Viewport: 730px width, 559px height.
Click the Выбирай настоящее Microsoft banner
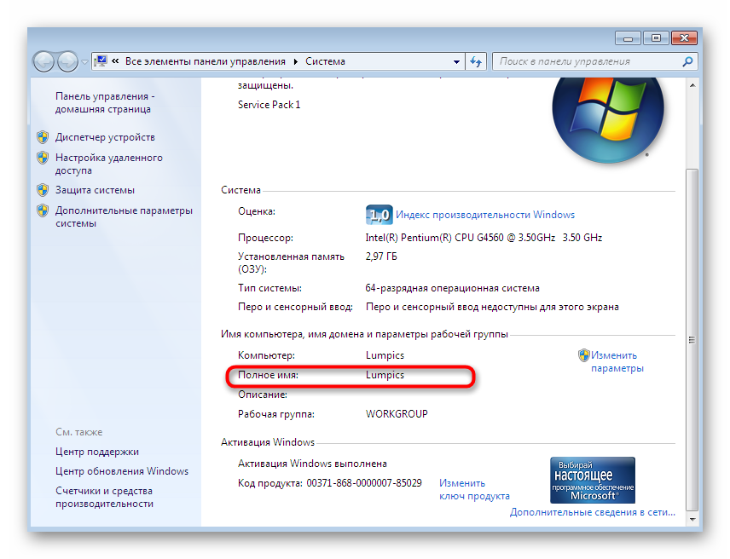tap(592, 480)
